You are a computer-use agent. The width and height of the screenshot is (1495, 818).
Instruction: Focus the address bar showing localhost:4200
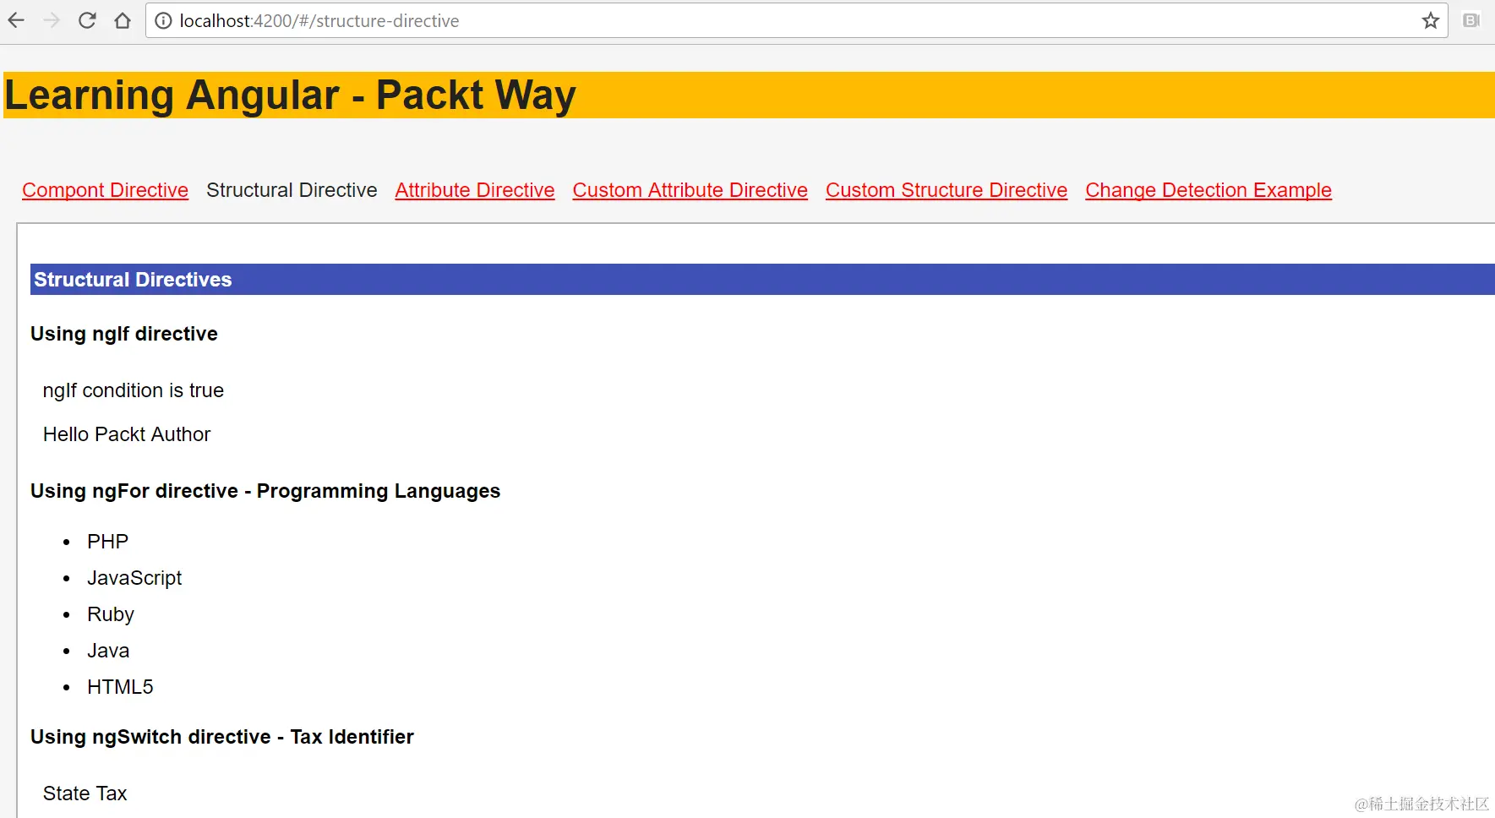796,21
